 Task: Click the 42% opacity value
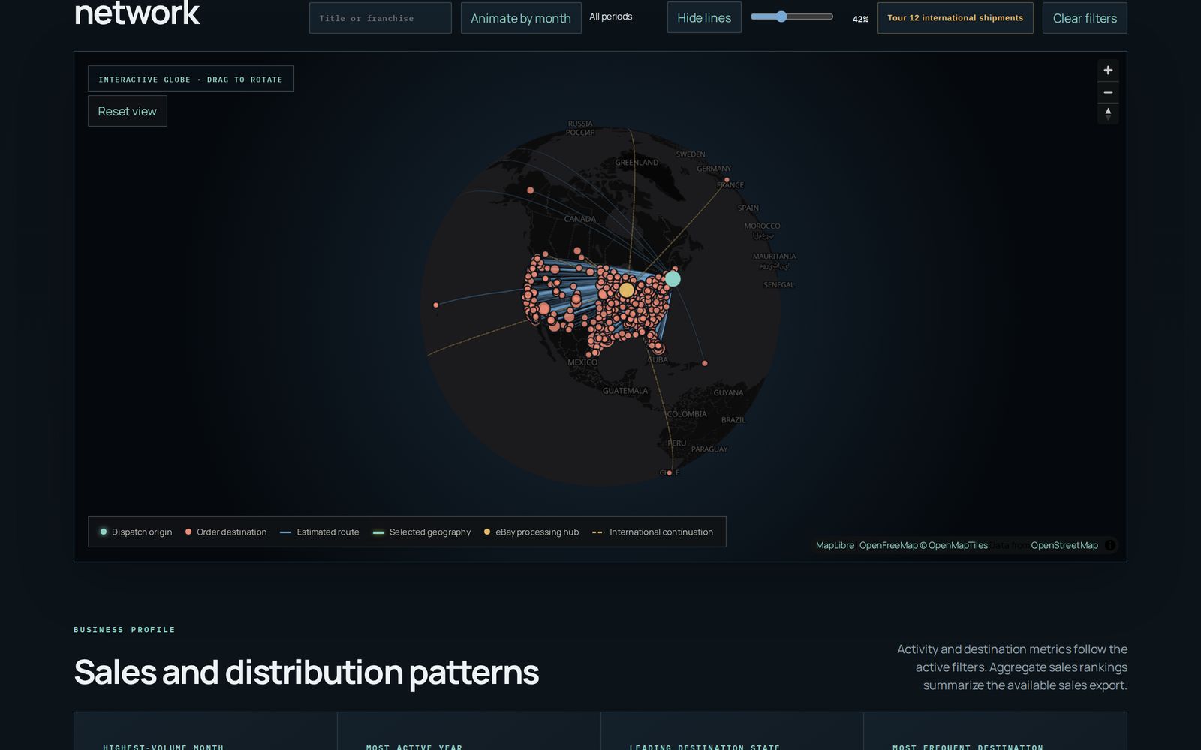click(x=860, y=19)
